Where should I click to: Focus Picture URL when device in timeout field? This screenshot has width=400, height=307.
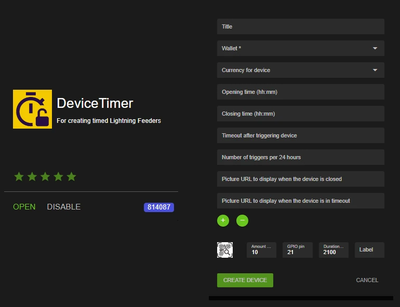300,201
